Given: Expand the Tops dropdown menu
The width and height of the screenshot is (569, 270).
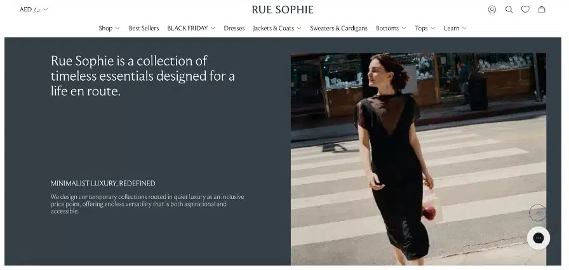Looking at the screenshot, I should (x=425, y=28).
